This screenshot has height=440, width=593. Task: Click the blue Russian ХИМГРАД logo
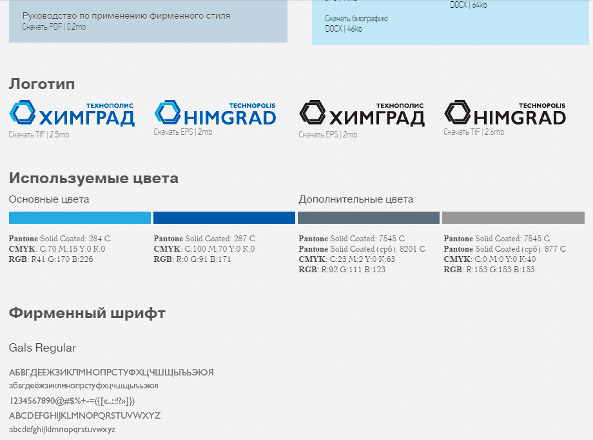pyautogui.click(x=72, y=113)
